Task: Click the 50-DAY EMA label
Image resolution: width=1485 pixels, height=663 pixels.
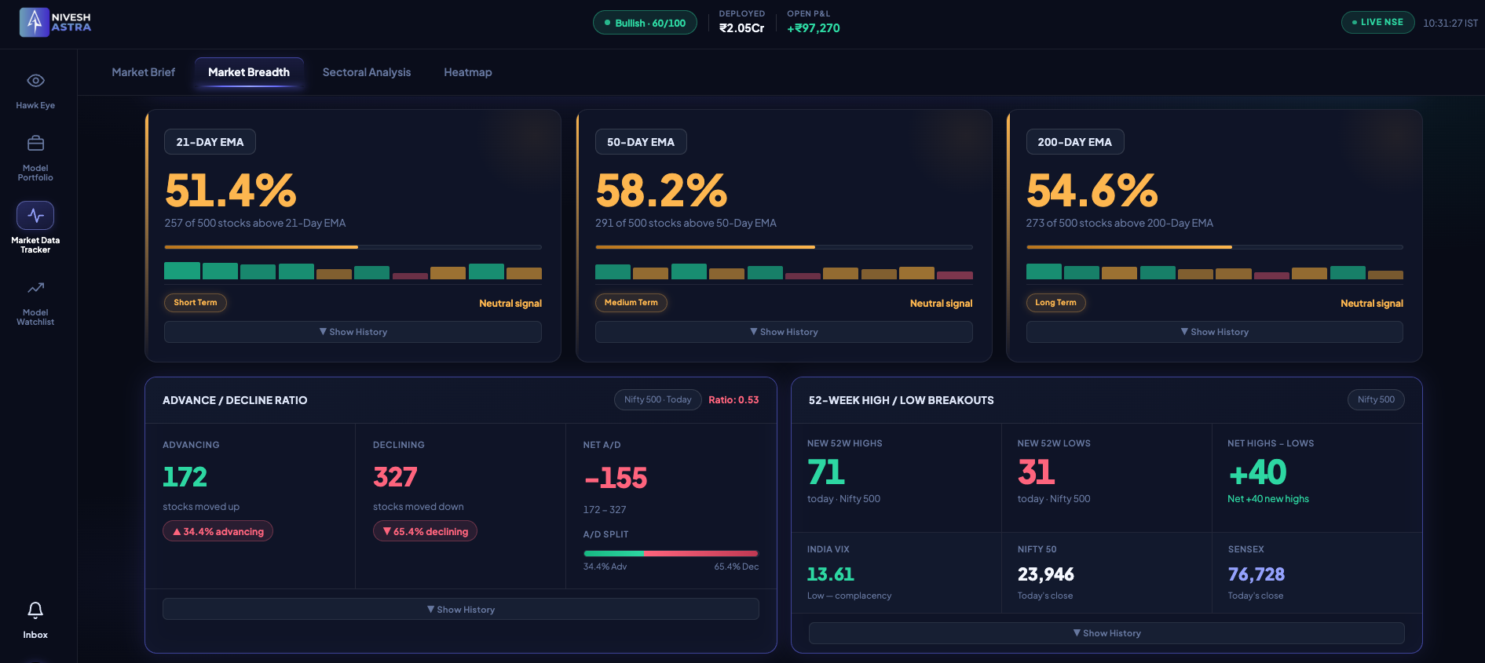Action: coord(641,142)
